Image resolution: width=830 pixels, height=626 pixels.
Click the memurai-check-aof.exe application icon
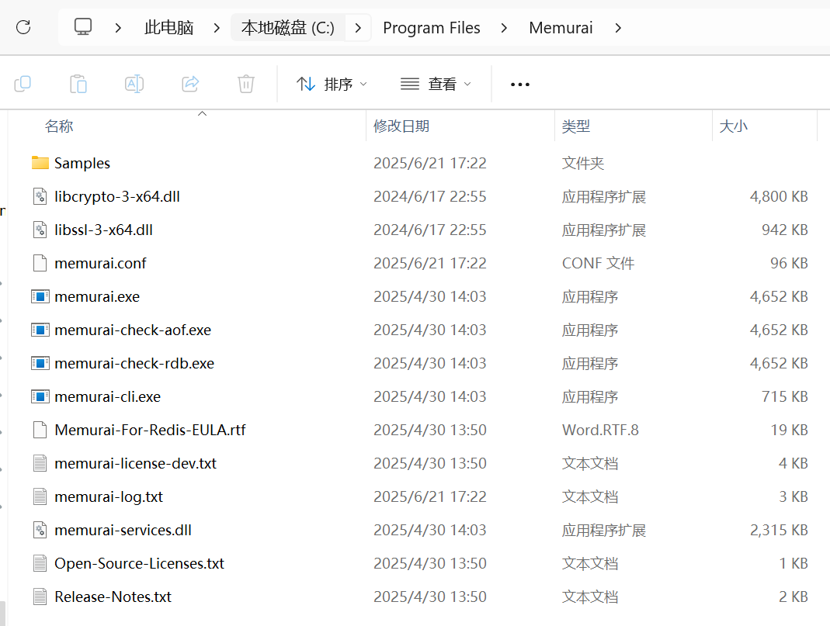pos(40,330)
